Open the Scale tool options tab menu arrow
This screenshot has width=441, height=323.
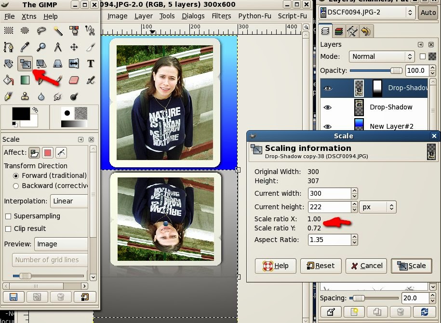[x=80, y=139]
